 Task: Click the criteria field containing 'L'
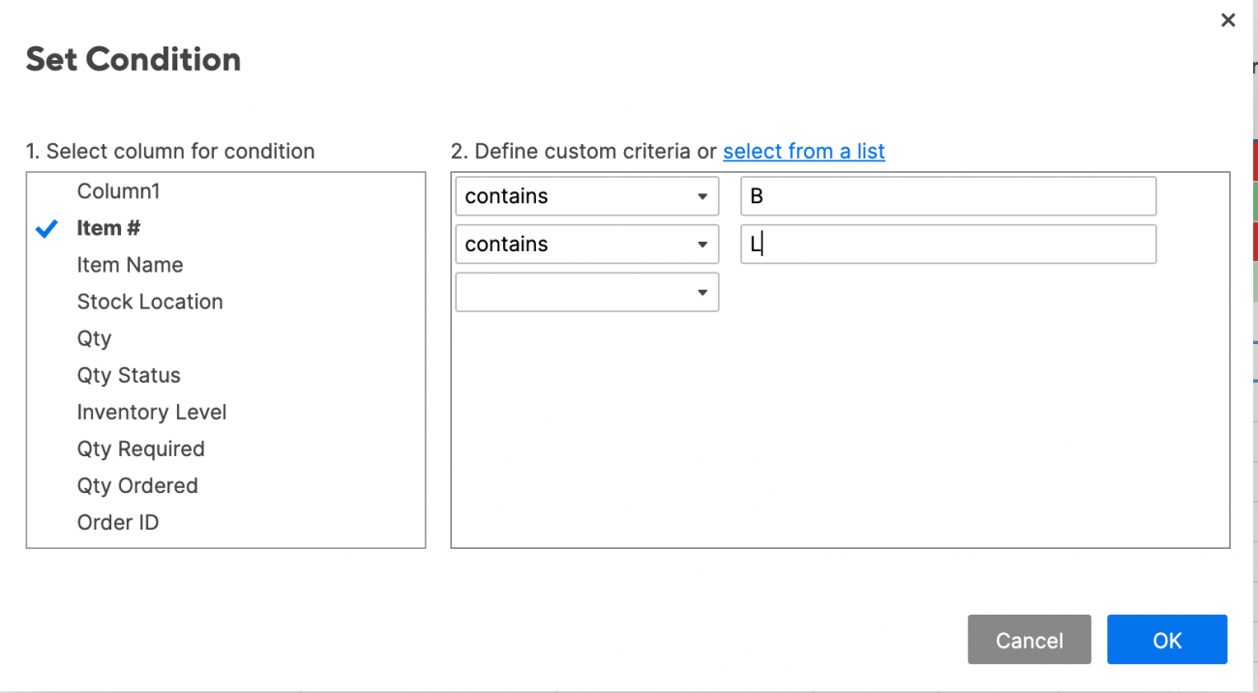coord(946,244)
